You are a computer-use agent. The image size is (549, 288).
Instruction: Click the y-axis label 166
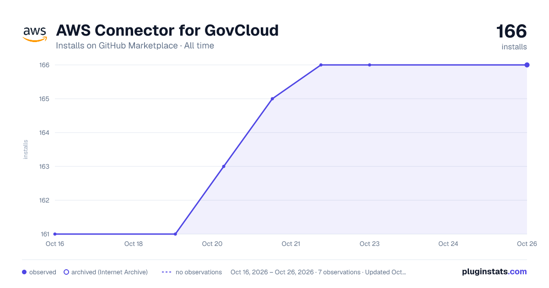pos(44,65)
